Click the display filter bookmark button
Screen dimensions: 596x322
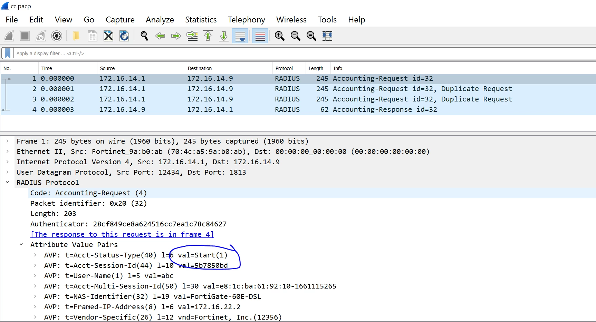click(x=8, y=53)
